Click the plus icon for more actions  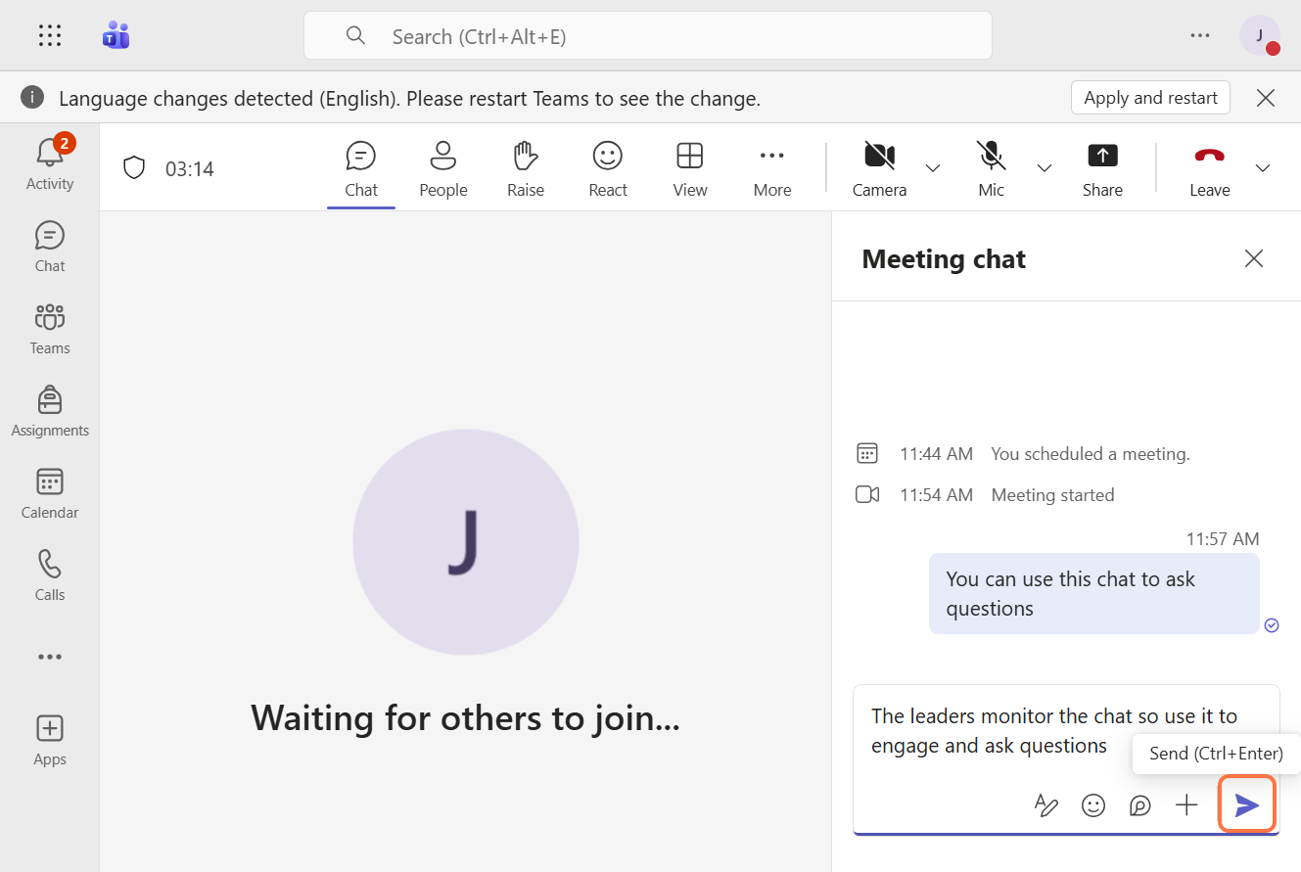tap(1186, 805)
